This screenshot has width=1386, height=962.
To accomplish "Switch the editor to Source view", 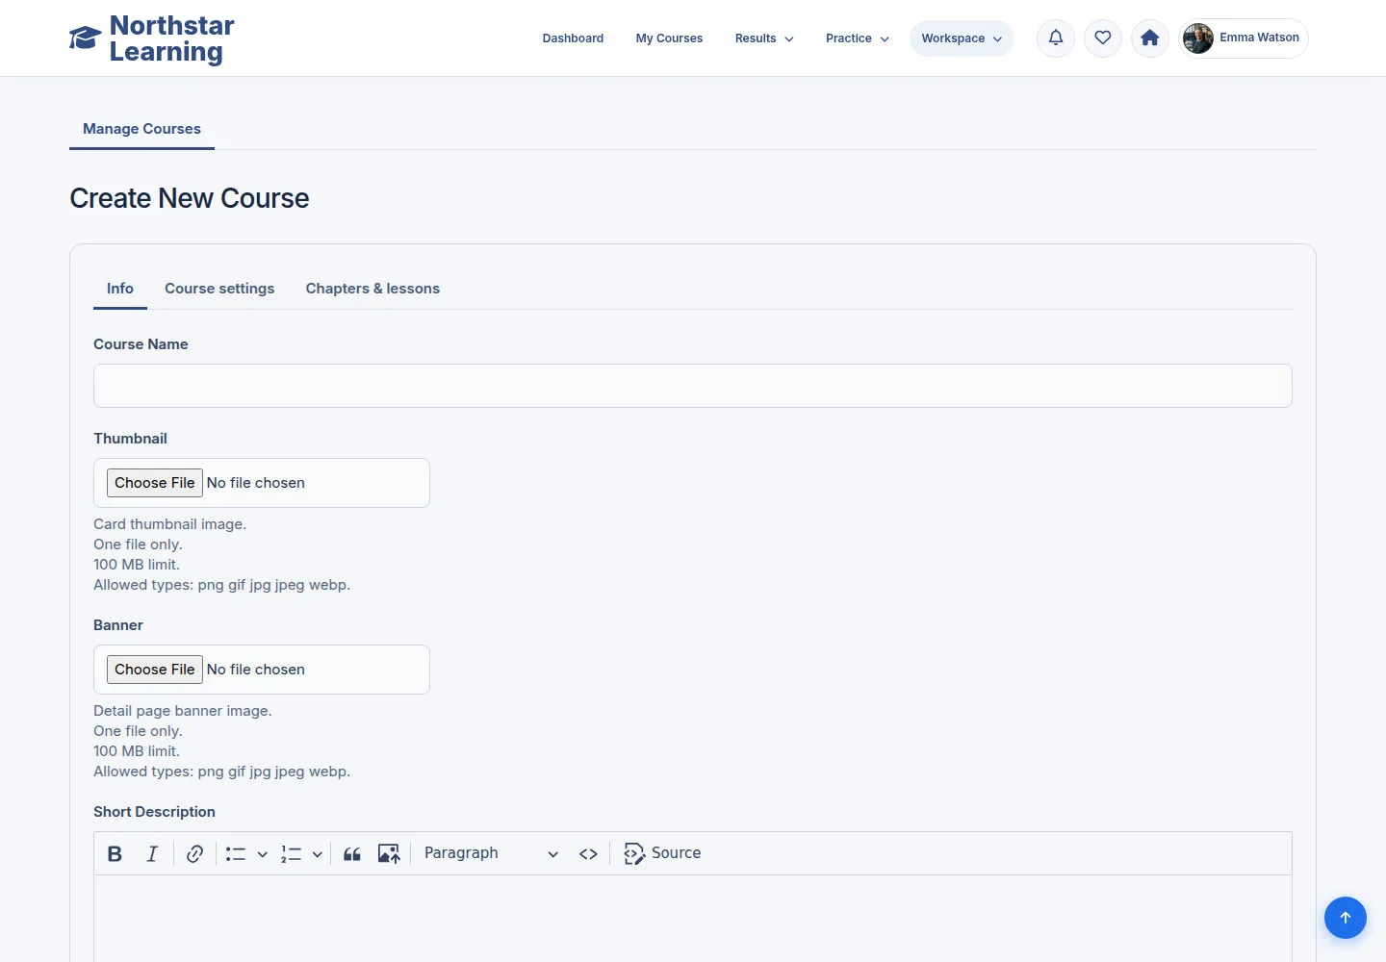I will coord(662,853).
